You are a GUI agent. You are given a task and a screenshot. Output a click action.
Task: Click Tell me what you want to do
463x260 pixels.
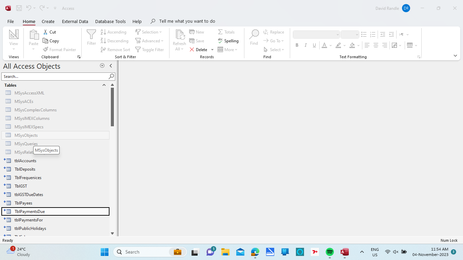coord(187,21)
